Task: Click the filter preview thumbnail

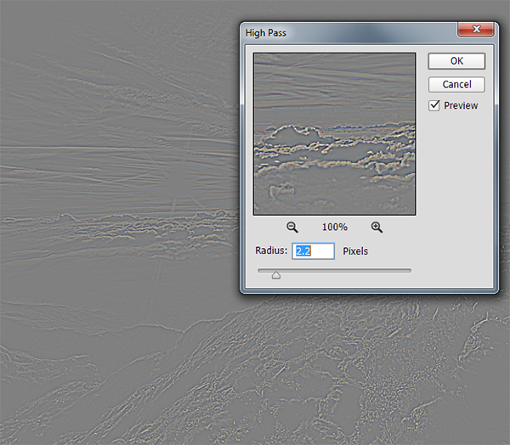Action: click(334, 132)
